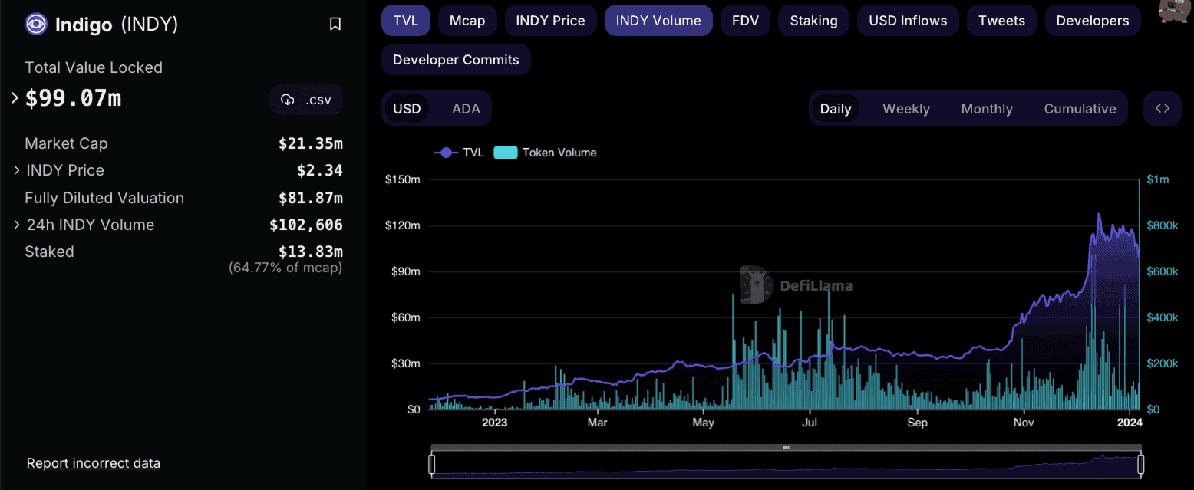This screenshot has width=1194, height=490.
Task: Switch denomination to ADA
Action: tap(466, 109)
